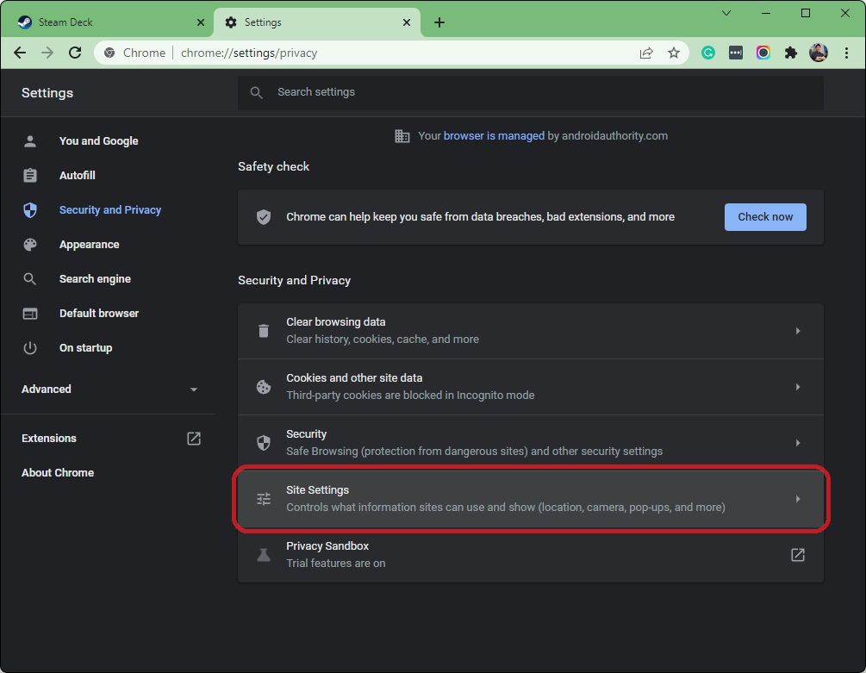
Task: Open You and Google settings
Action: [x=99, y=140]
